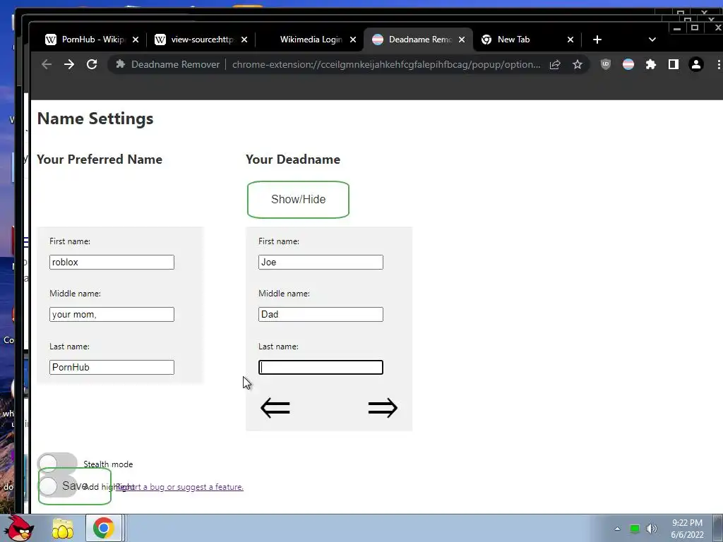
Task: Click the Deadname Remover extension chip
Action: (168, 64)
